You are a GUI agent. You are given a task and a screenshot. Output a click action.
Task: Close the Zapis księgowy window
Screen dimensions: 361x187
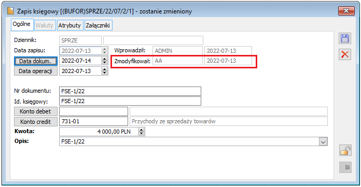click(x=346, y=11)
